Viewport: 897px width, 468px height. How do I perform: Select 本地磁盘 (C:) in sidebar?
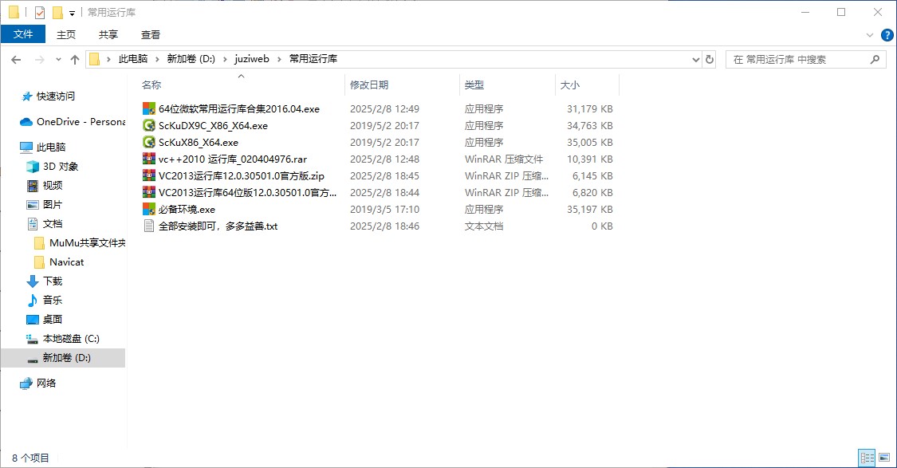click(63, 339)
